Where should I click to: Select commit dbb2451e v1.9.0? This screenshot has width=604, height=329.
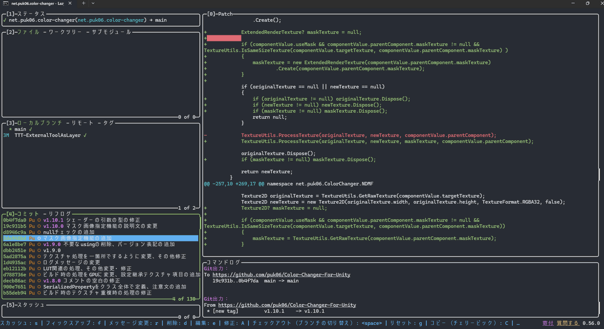[101, 250]
